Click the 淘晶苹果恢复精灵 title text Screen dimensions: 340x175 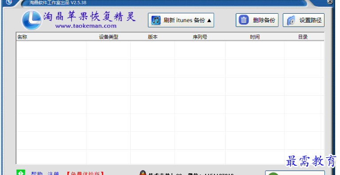tap(90, 16)
